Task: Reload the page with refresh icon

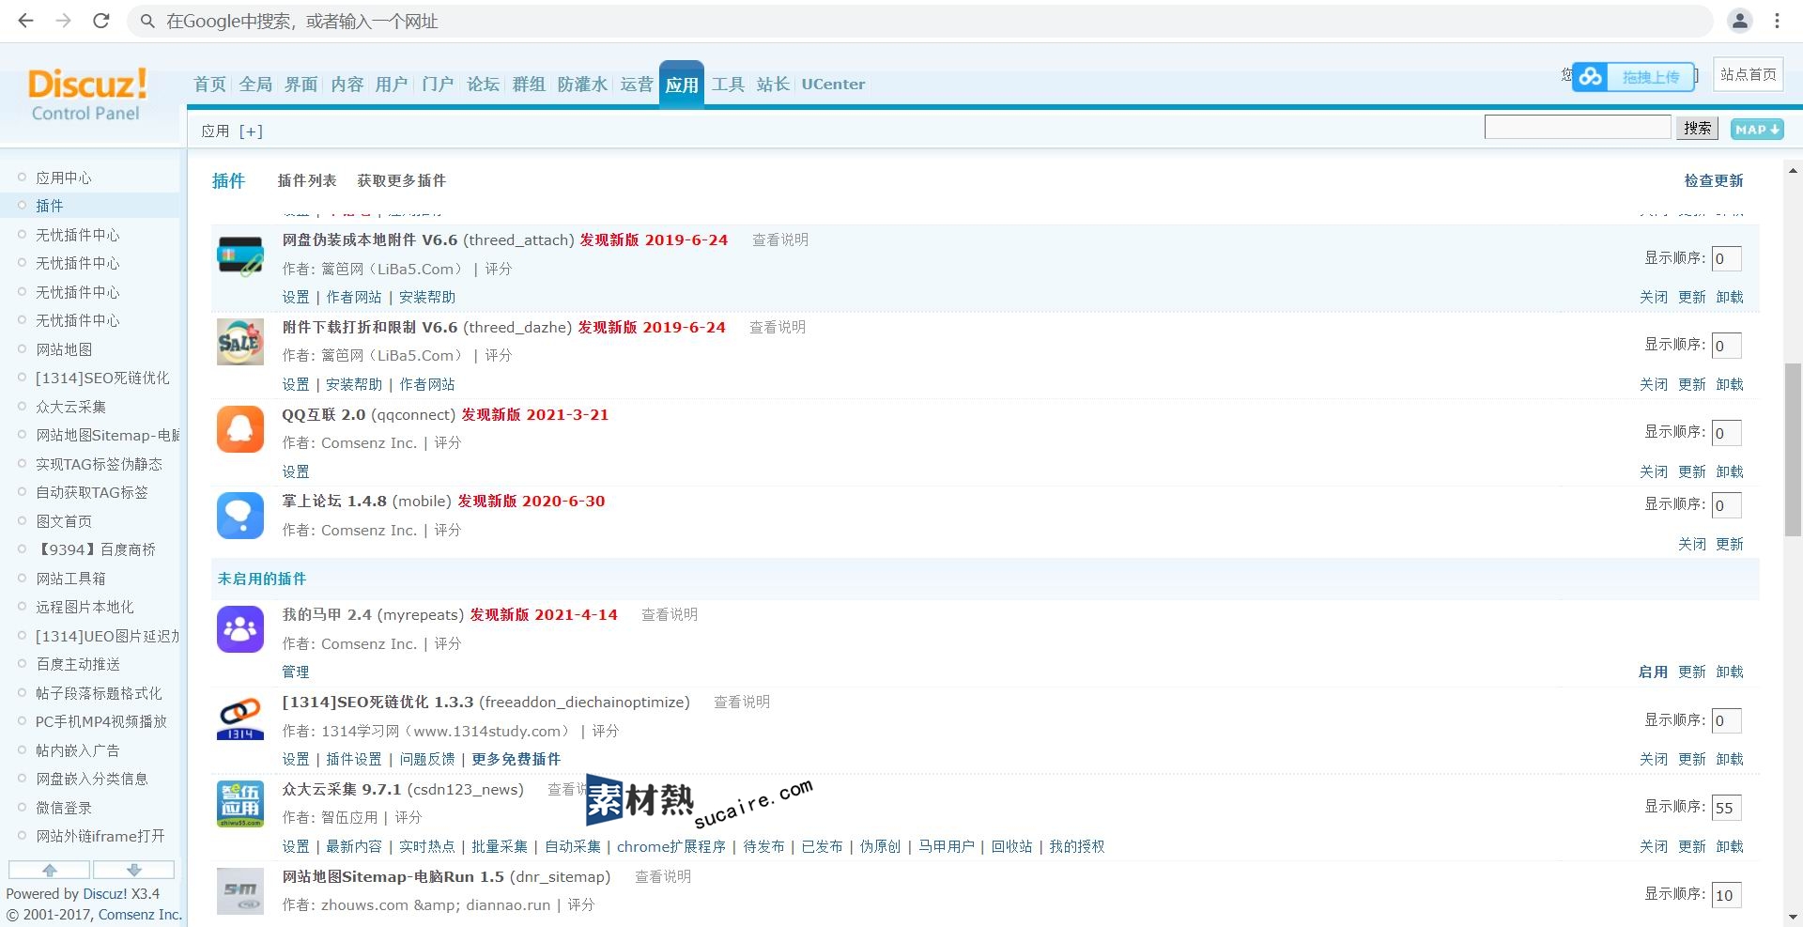Action: pos(100,21)
